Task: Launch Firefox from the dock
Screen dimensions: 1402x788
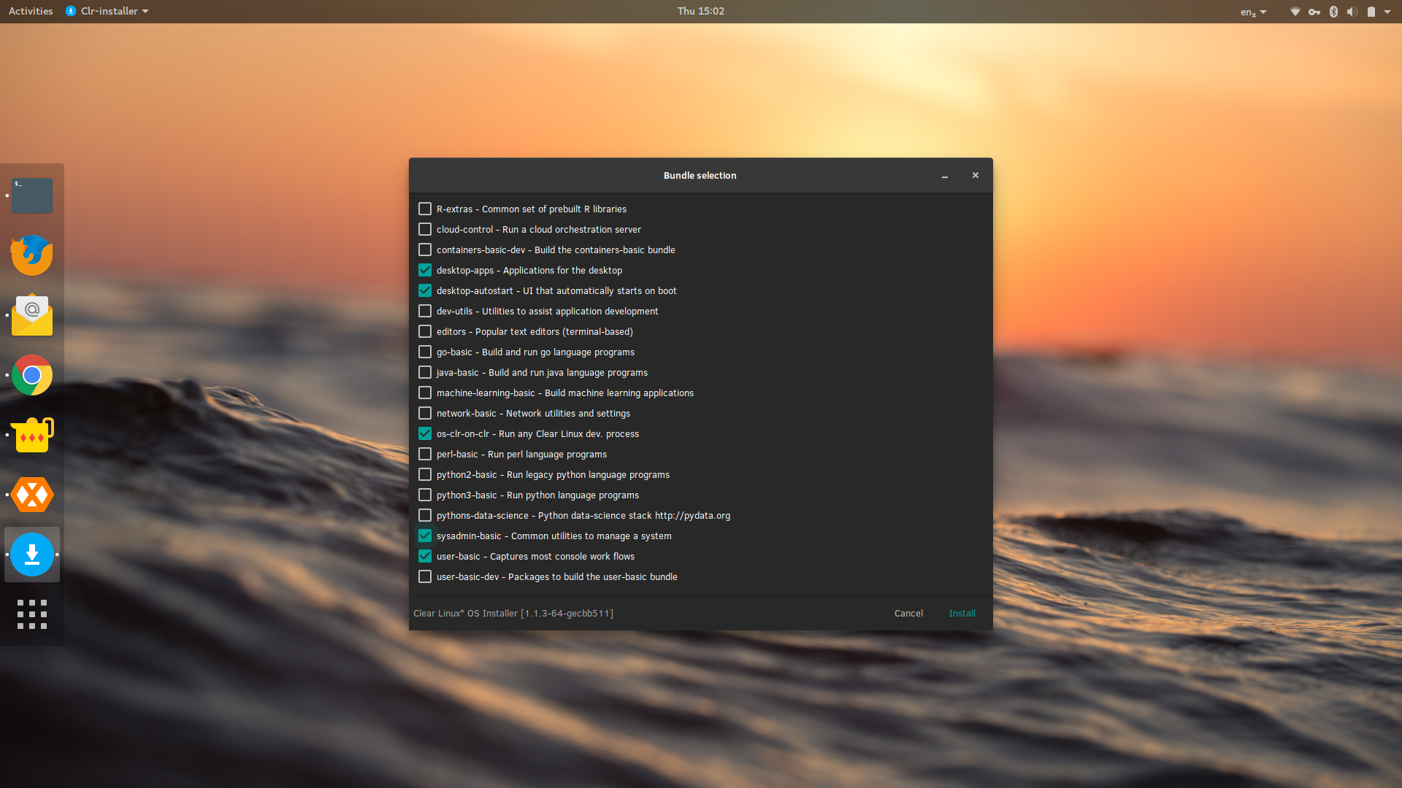Action: 32,255
